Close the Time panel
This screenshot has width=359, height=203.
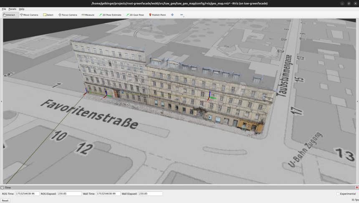[x=357, y=188]
